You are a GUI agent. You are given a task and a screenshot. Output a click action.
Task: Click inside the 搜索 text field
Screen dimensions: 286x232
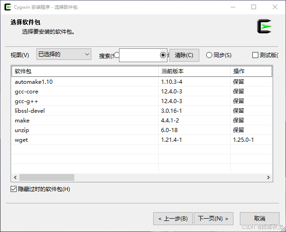pos(139,55)
